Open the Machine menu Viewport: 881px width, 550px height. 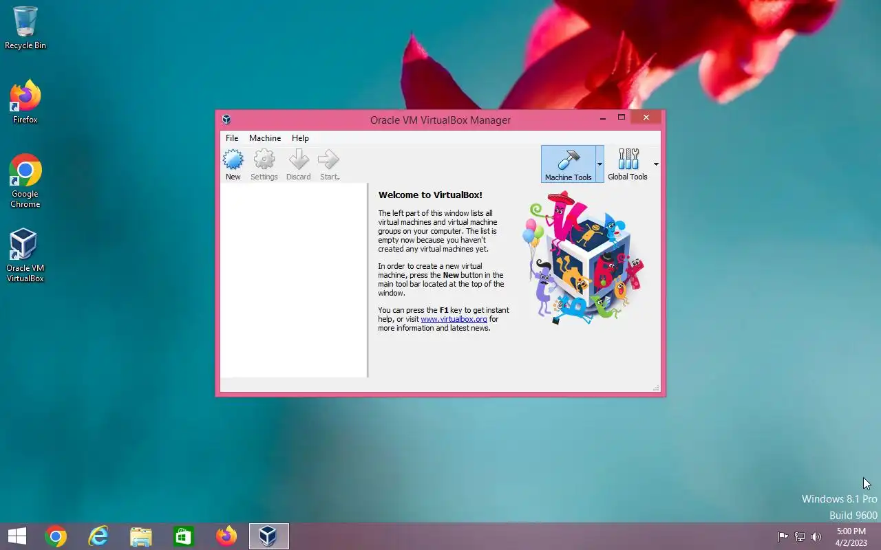point(265,138)
